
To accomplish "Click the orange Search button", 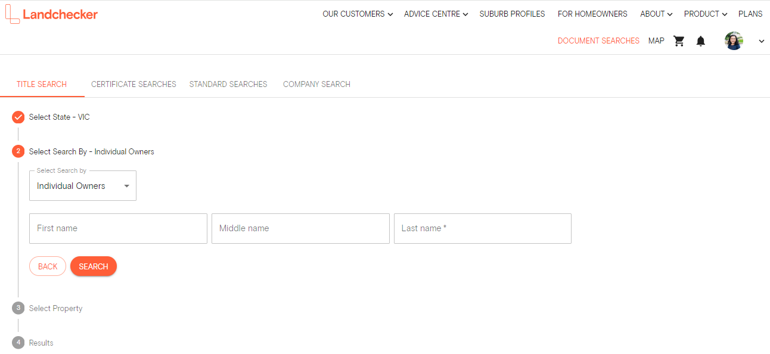I will pos(94,266).
